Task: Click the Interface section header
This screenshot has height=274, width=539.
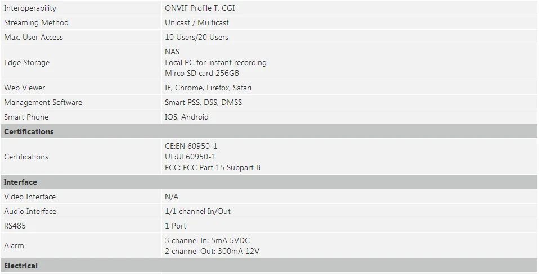Action: click(x=269, y=182)
